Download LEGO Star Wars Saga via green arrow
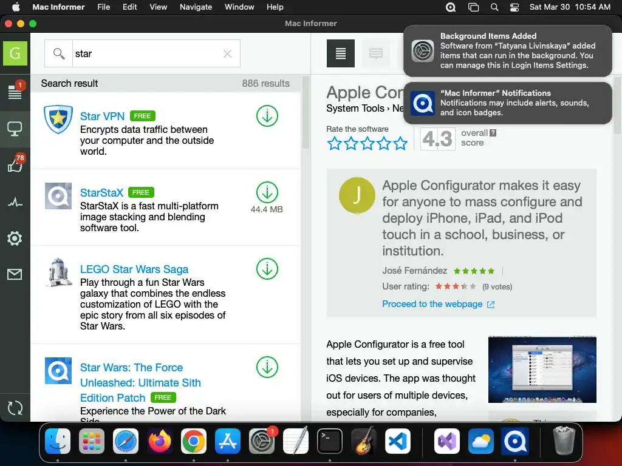 267,269
